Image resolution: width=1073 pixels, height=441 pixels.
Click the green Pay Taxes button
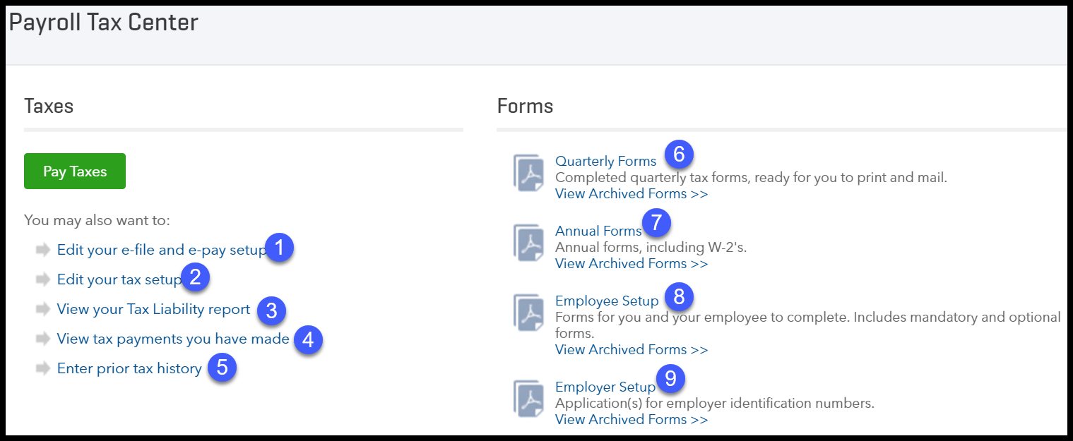[x=75, y=171]
